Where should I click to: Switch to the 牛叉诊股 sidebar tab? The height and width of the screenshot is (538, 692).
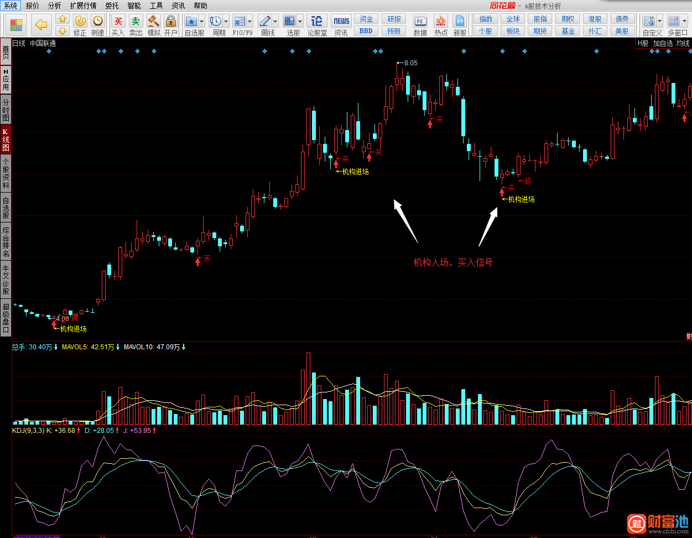[x=6, y=280]
